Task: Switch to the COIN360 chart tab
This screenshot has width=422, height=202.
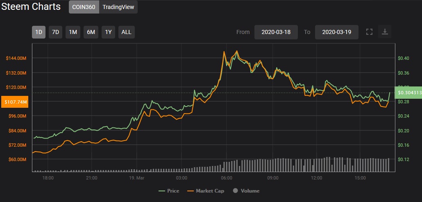Action: point(84,7)
